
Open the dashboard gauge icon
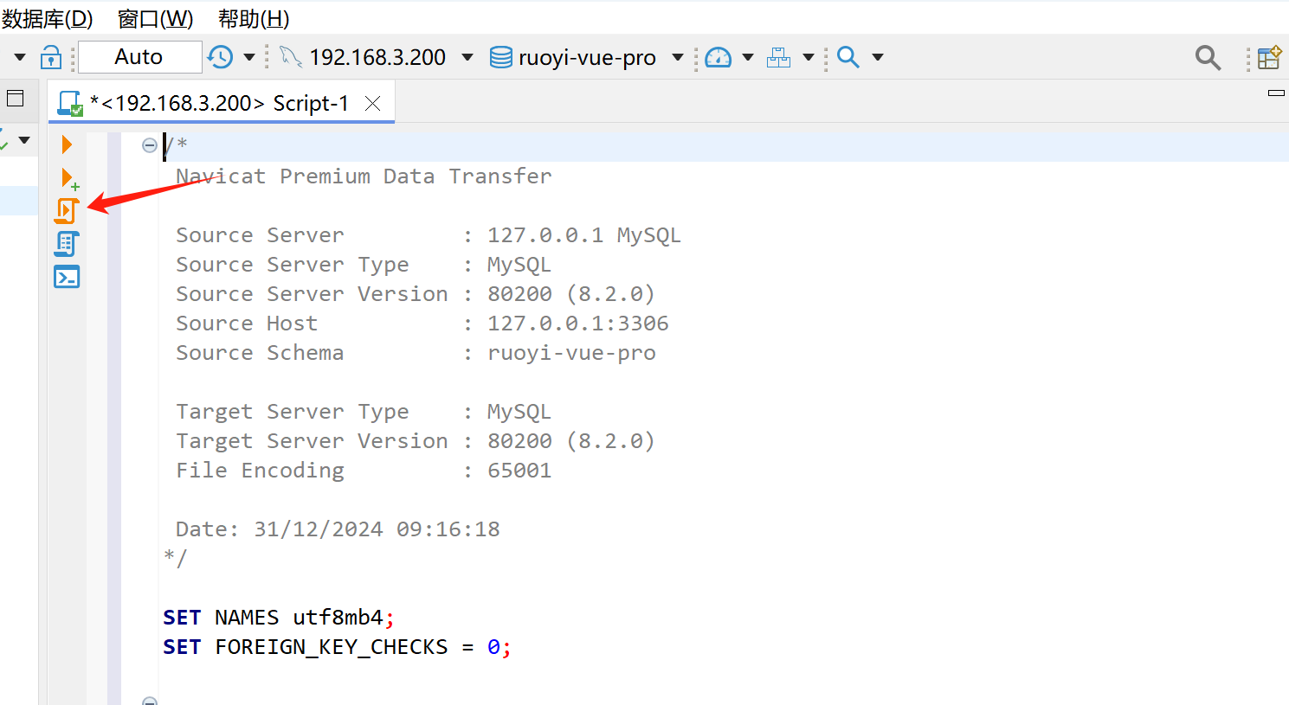pyautogui.click(x=718, y=57)
